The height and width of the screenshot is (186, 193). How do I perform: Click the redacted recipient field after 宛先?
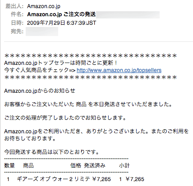[42, 32]
